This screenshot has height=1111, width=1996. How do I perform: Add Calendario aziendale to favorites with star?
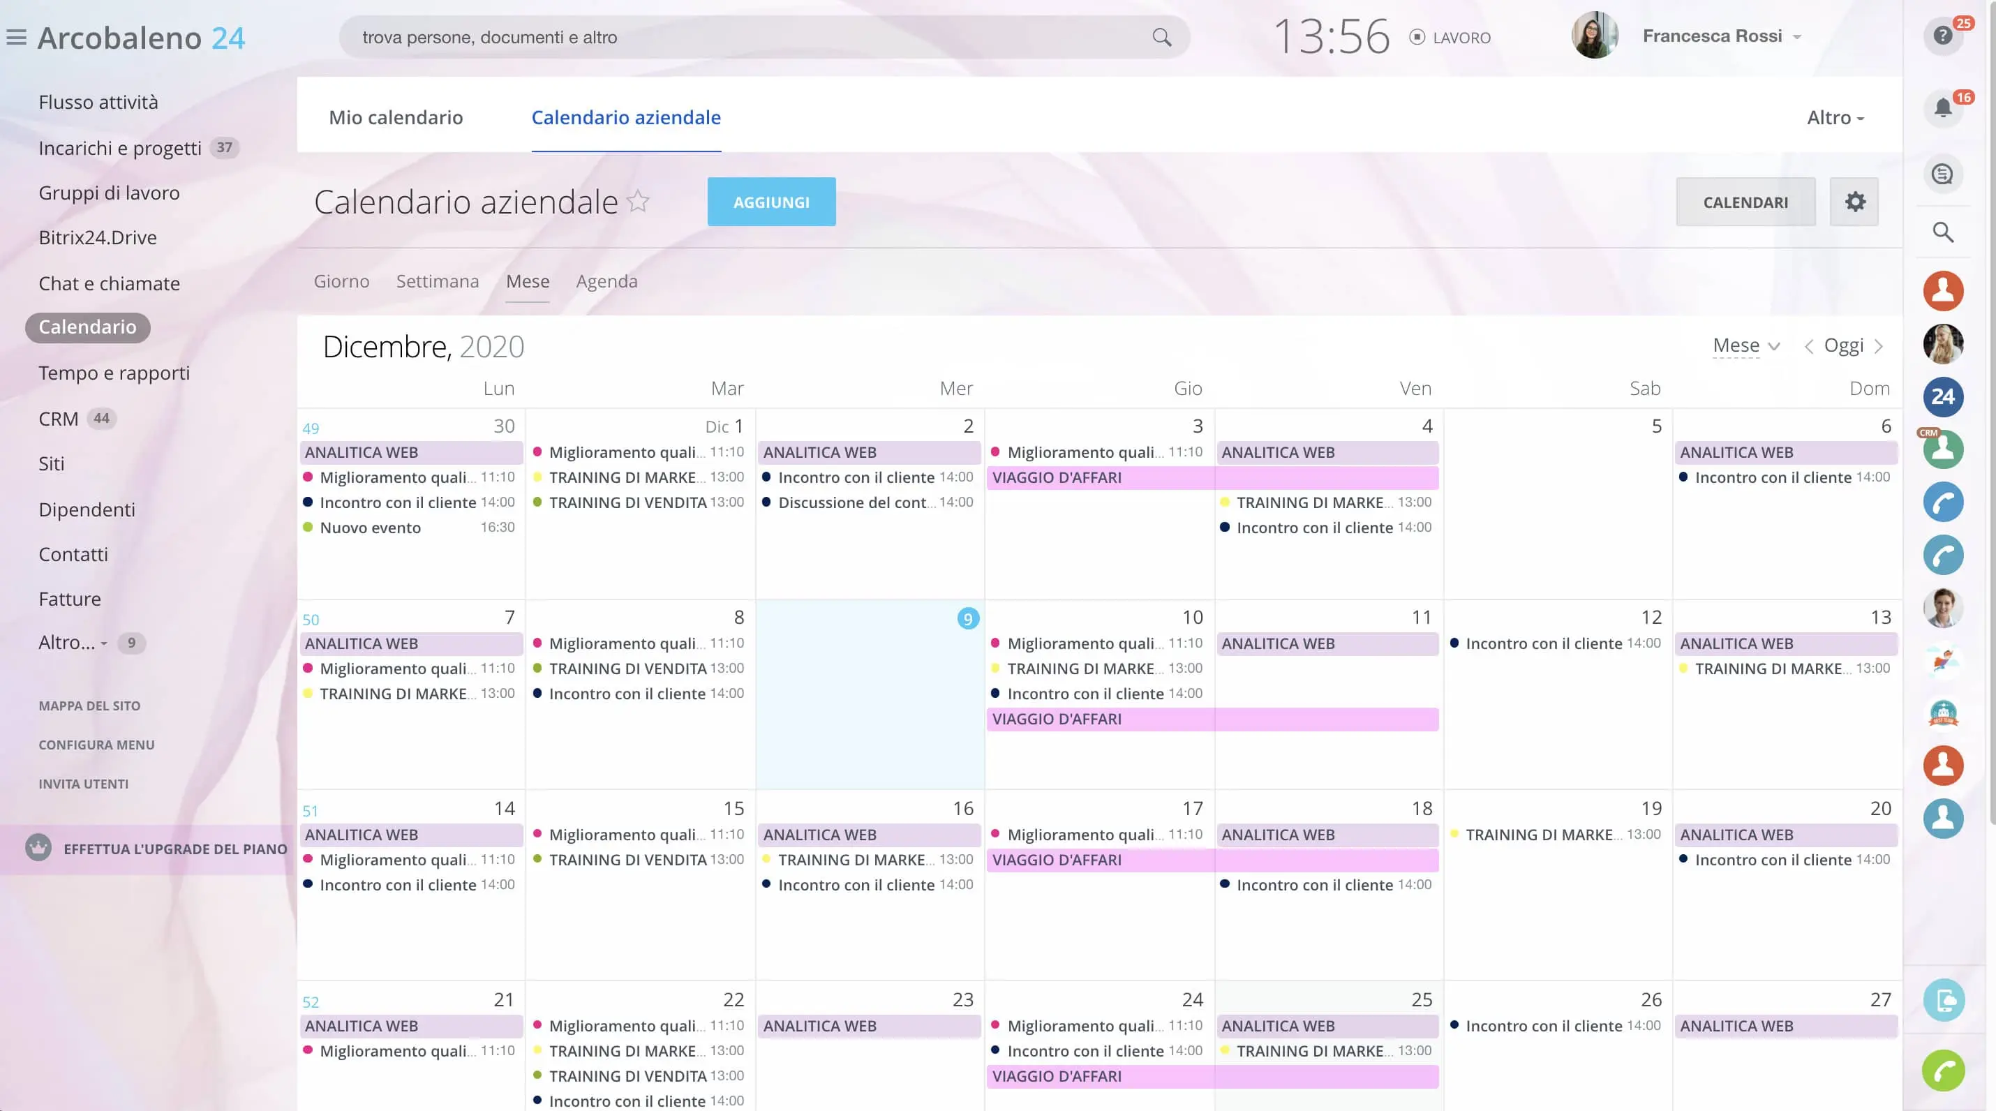(638, 202)
